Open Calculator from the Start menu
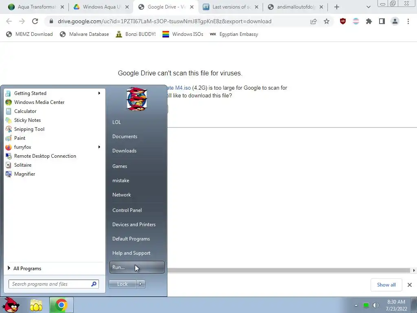 25,111
